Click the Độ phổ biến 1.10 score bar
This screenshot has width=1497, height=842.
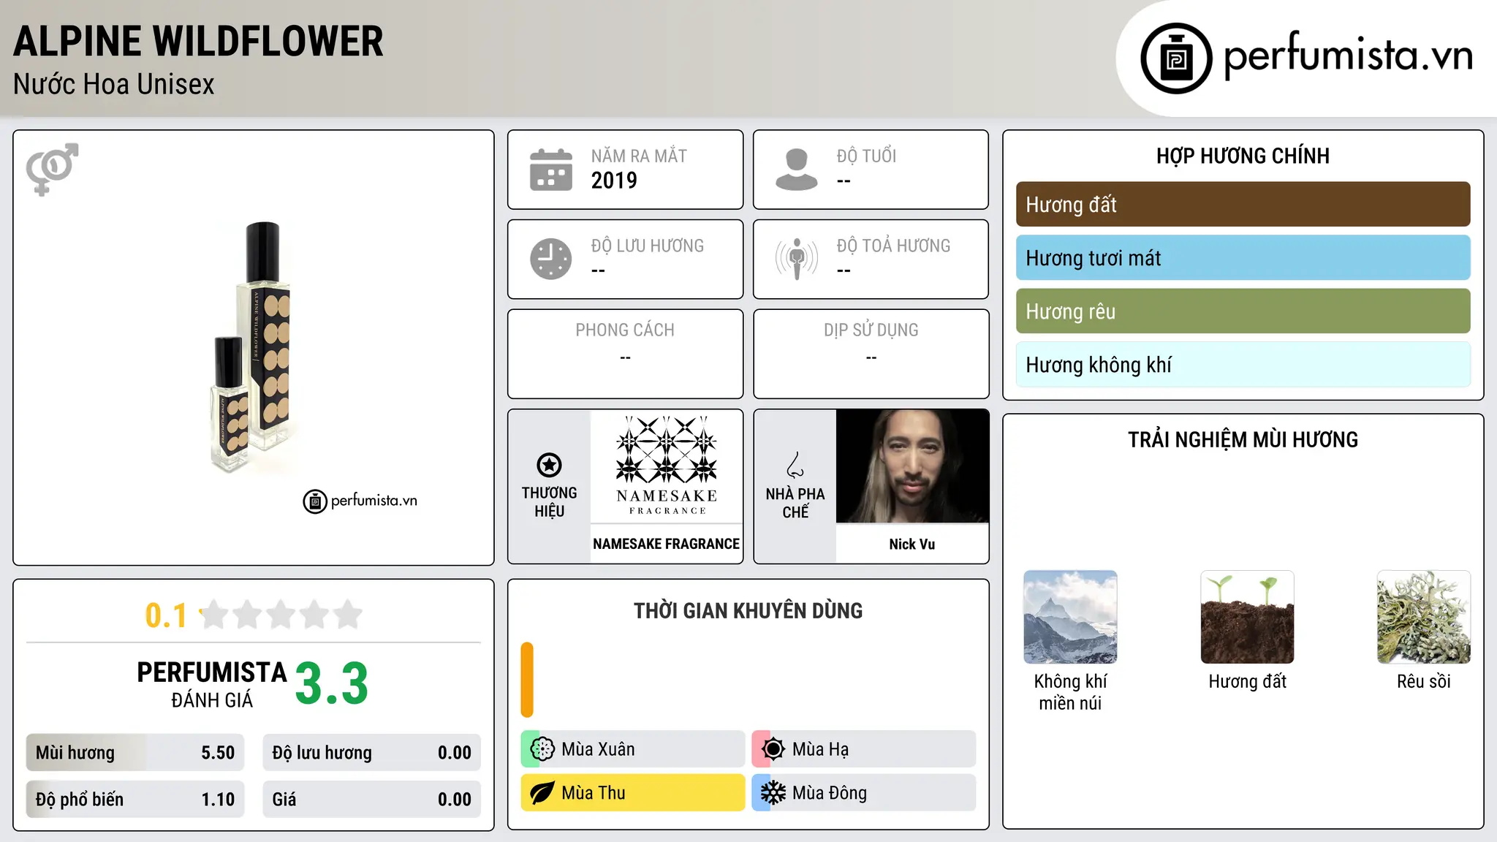tap(135, 800)
